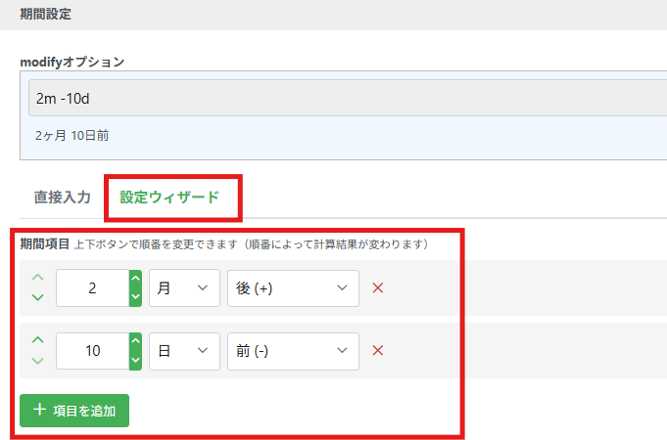Move the day row up with the up chevron

[x=38, y=340]
